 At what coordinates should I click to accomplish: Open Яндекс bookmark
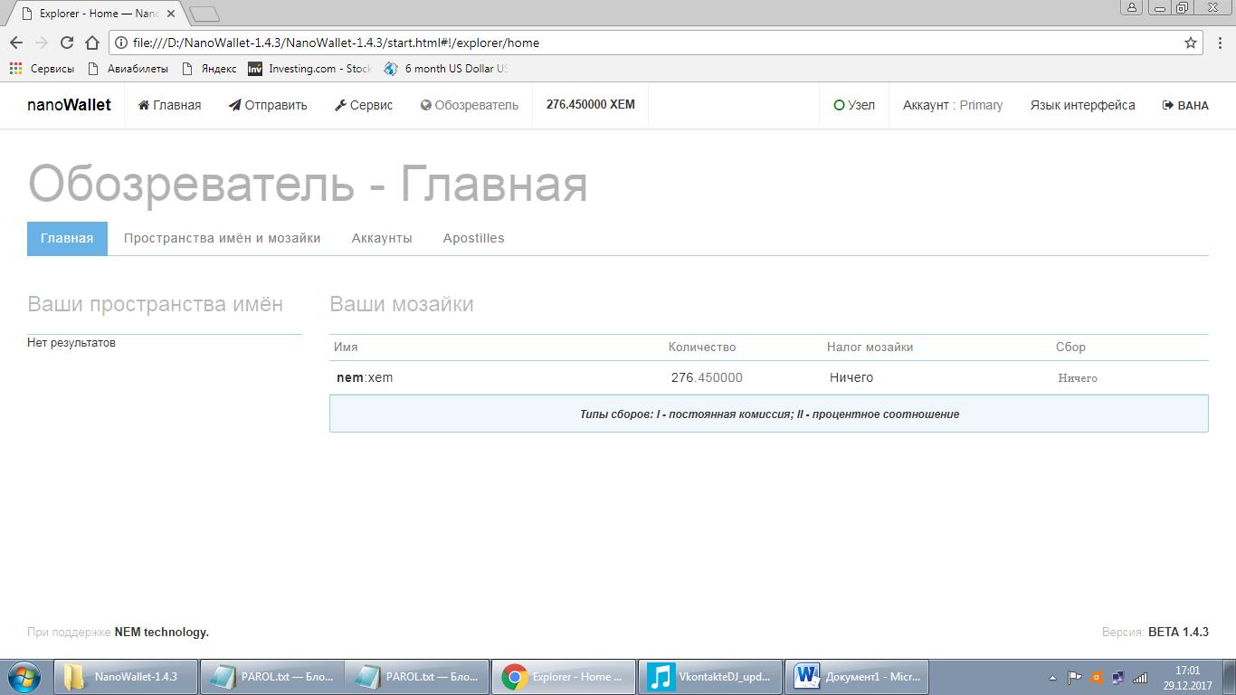[209, 69]
